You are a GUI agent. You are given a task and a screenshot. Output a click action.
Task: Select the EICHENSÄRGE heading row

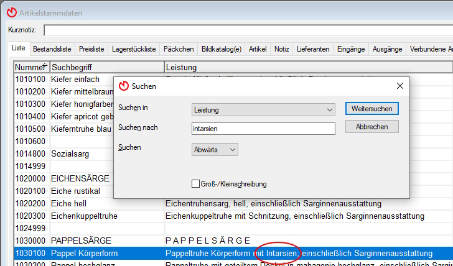click(x=63, y=178)
